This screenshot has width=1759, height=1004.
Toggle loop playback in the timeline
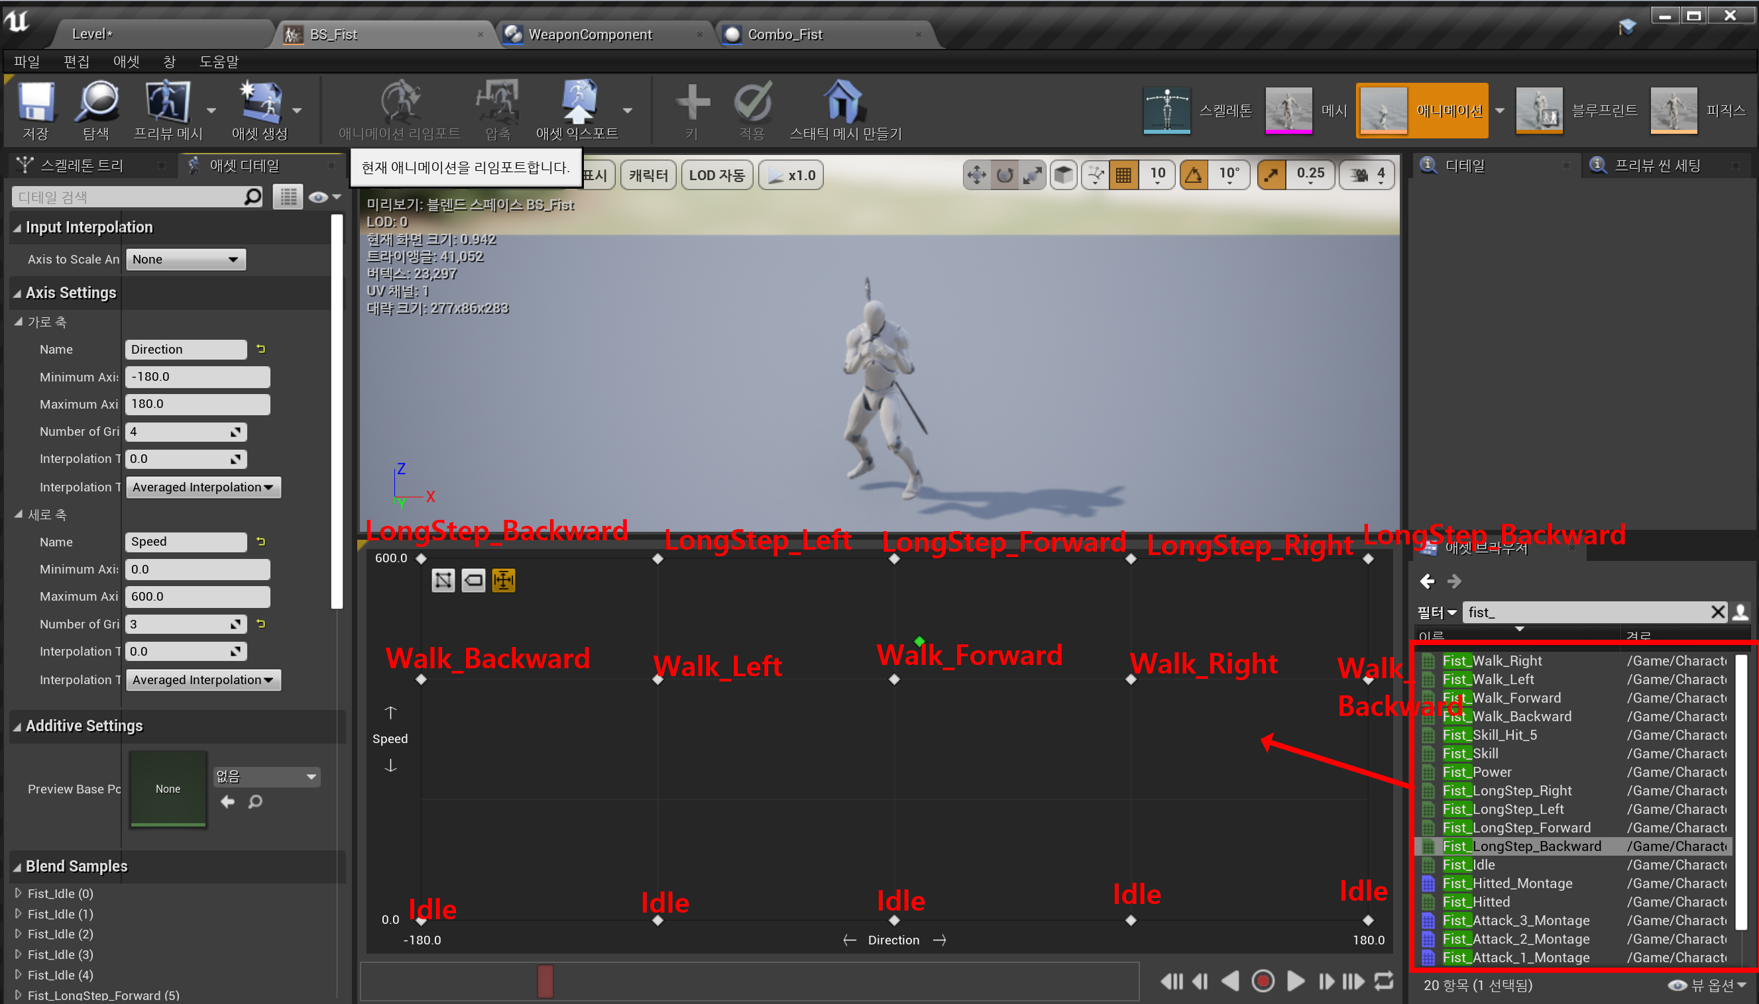pyautogui.click(x=1384, y=981)
